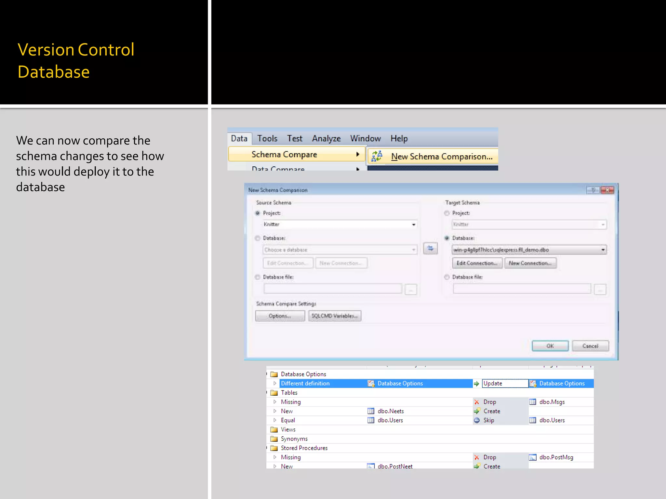
Task: Select Target Schema Database radio button
Action: coord(447,238)
